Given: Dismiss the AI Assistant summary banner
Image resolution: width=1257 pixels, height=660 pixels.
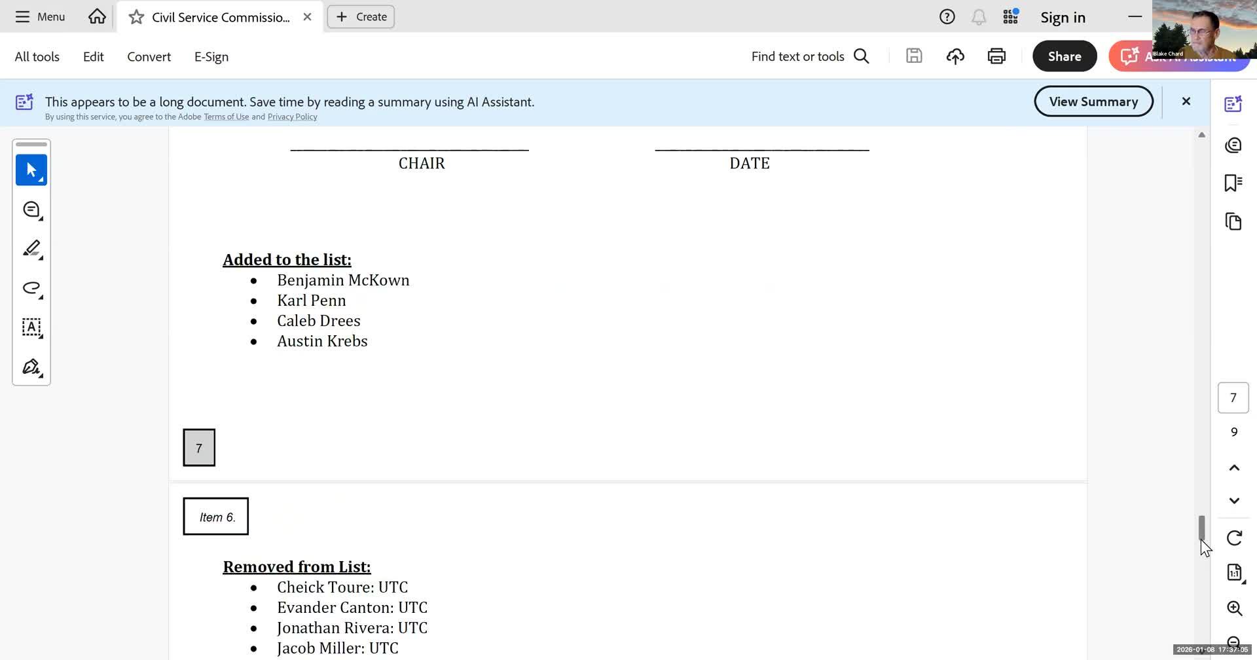Looking at the screenshot, I should coord(1186,101).
